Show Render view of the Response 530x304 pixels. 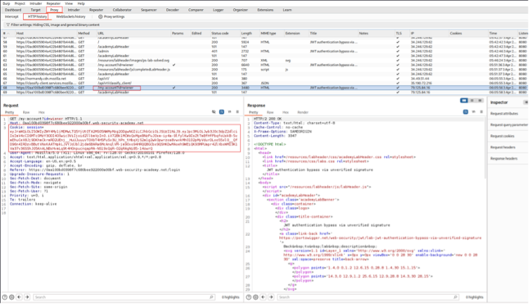point(303,112)
